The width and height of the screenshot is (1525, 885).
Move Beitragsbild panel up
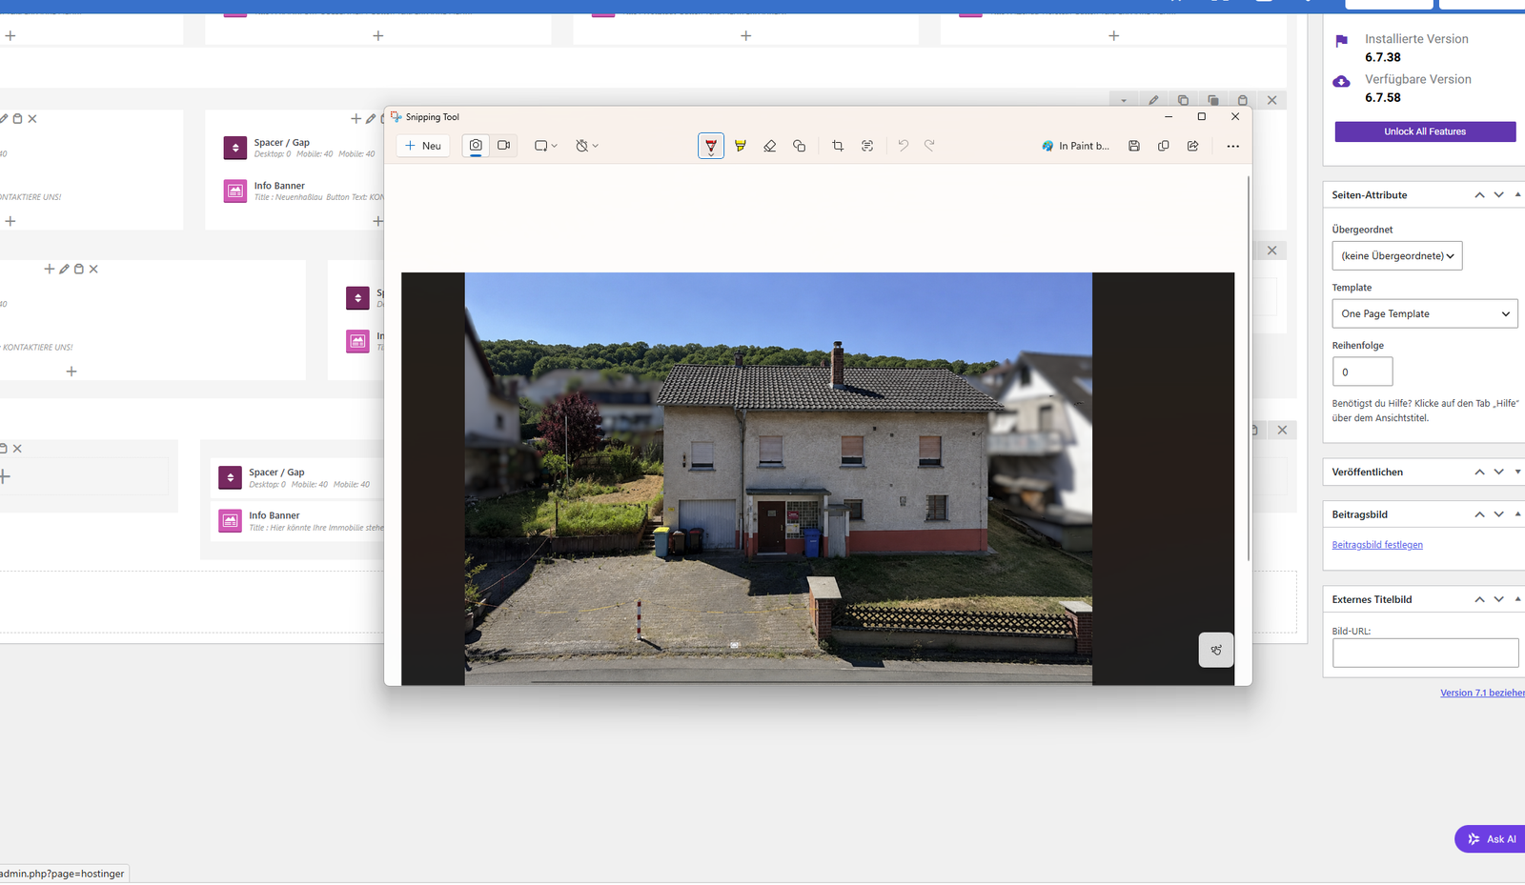[x=1479, y=514]
